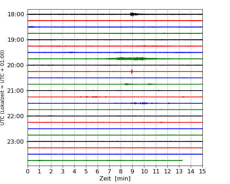Pick x-axis tick label 4
The width and height of the screenshot is (230, 184).
74,171
